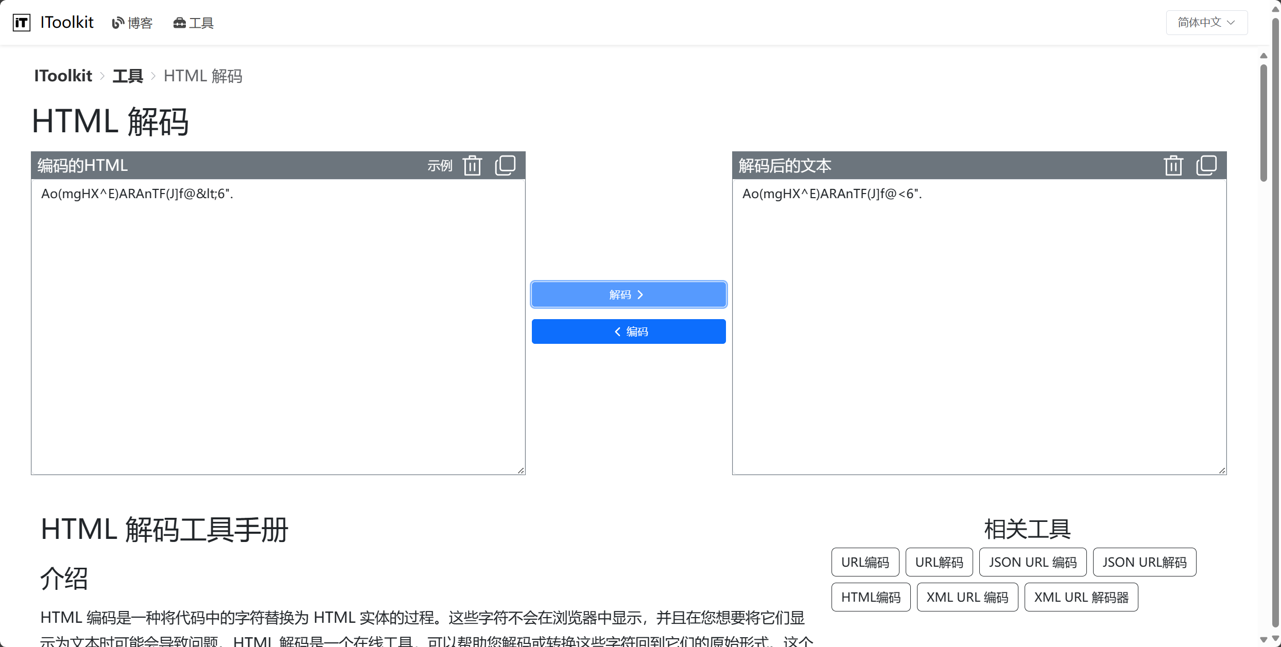This screenshot has height=647, width=1281.
Task: Copy decoded text using copy icon
Action: [x=1206, y=166]
